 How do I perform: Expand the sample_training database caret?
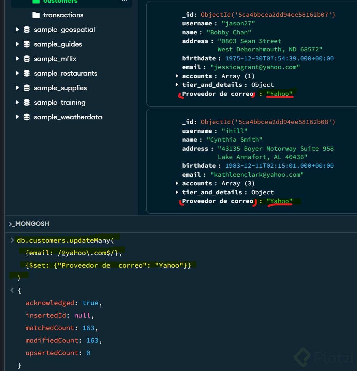(x=17, y=103)
